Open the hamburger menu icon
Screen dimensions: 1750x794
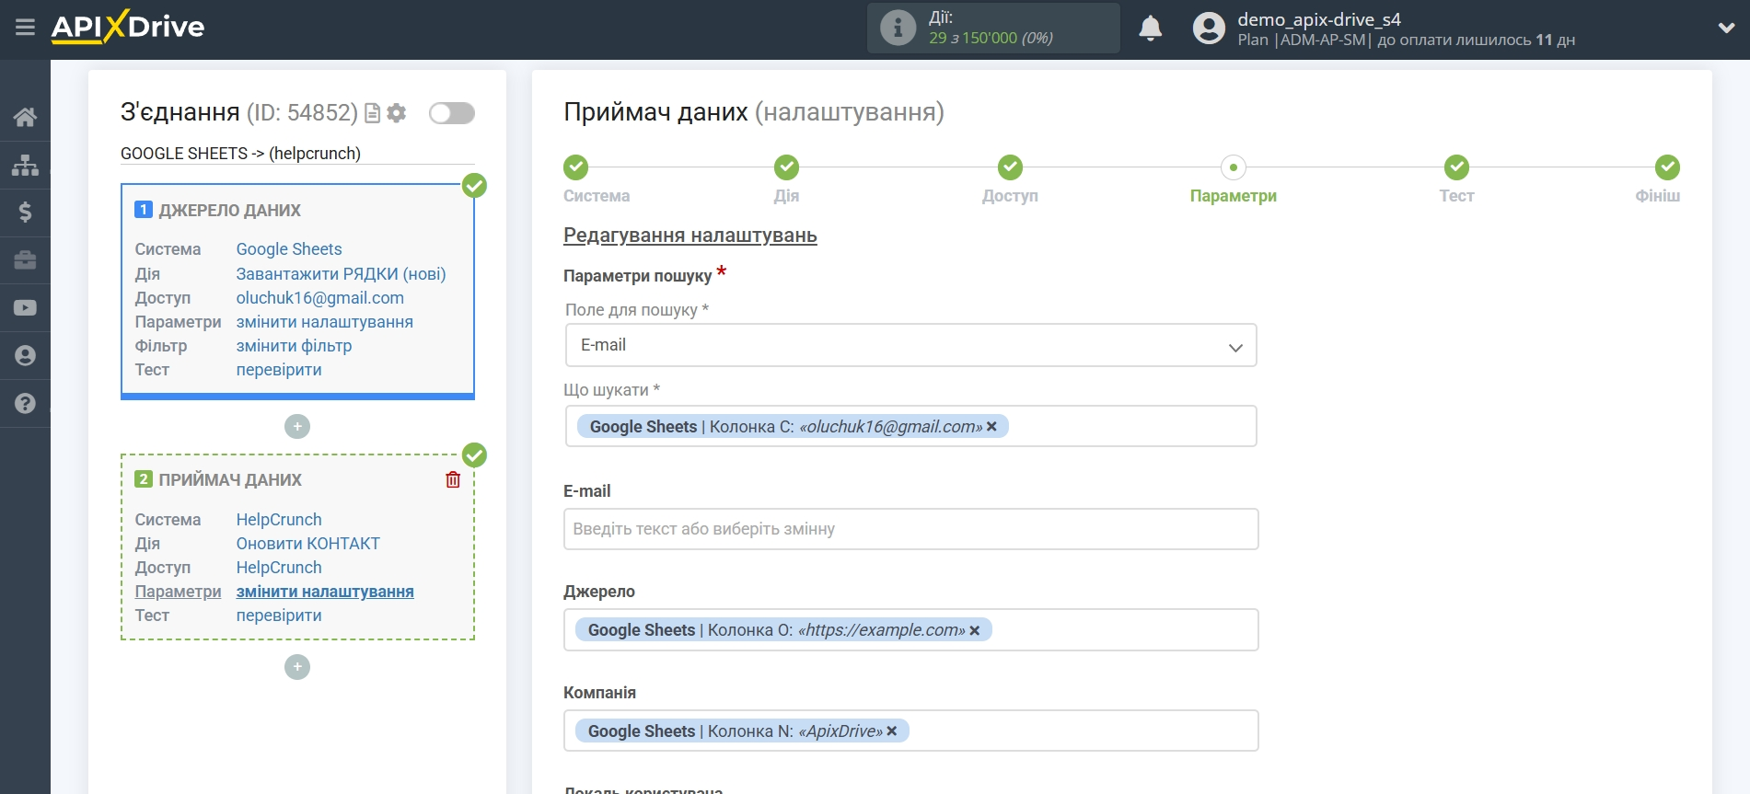pyautogui.click(x=25, y=28)
